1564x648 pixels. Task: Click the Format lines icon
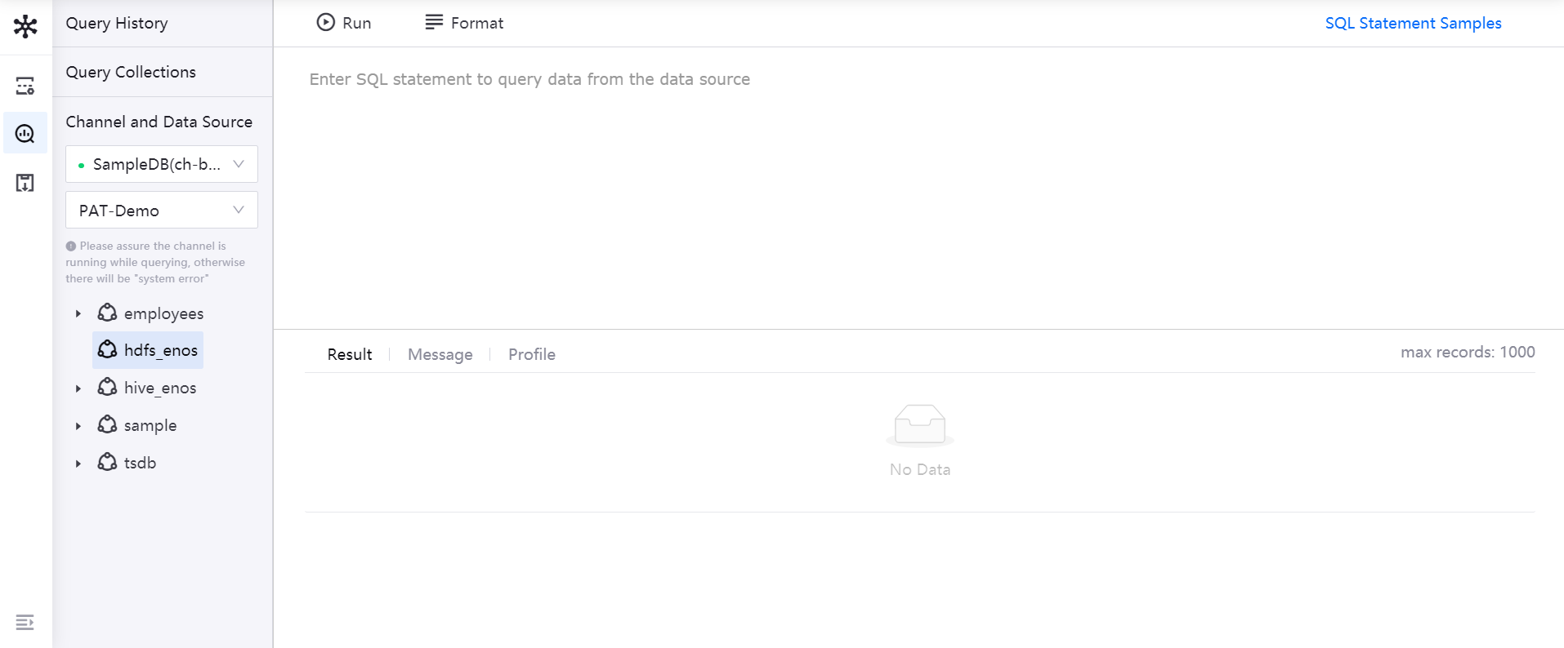pyautogui.click(x=434, y=22)
